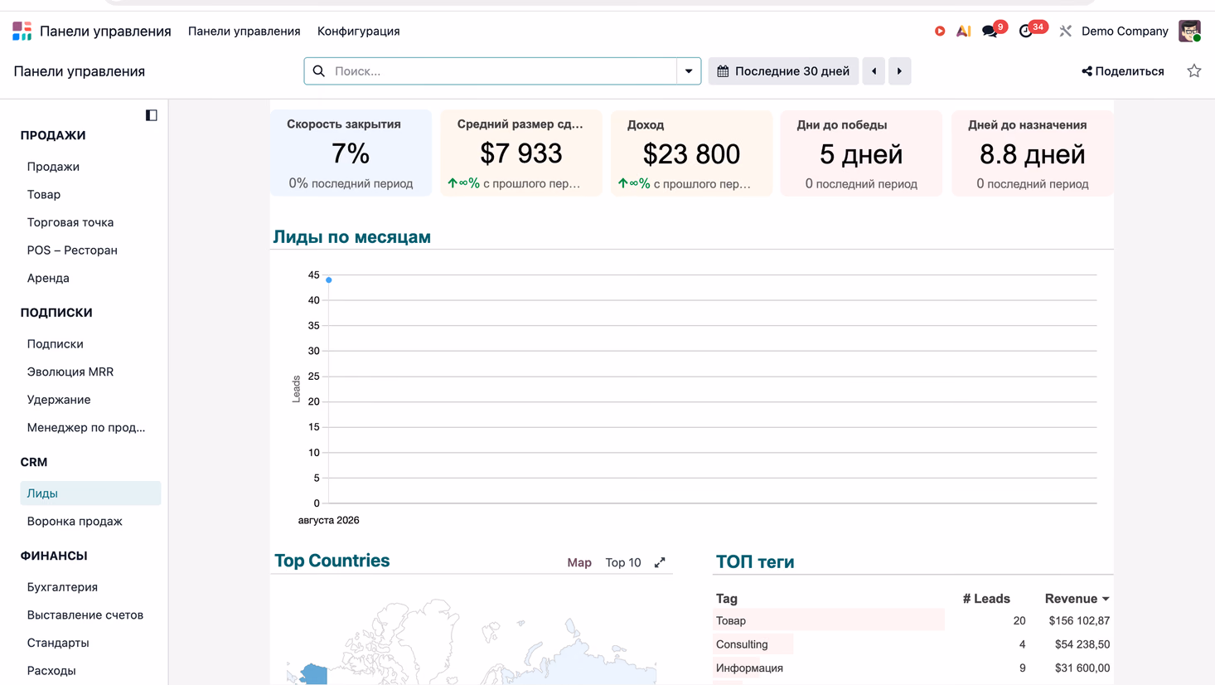Image resolution: width=1215 pixels, height=685 pixels.
Task: Click the Доход $23 800 card
Action: point(692,153)
